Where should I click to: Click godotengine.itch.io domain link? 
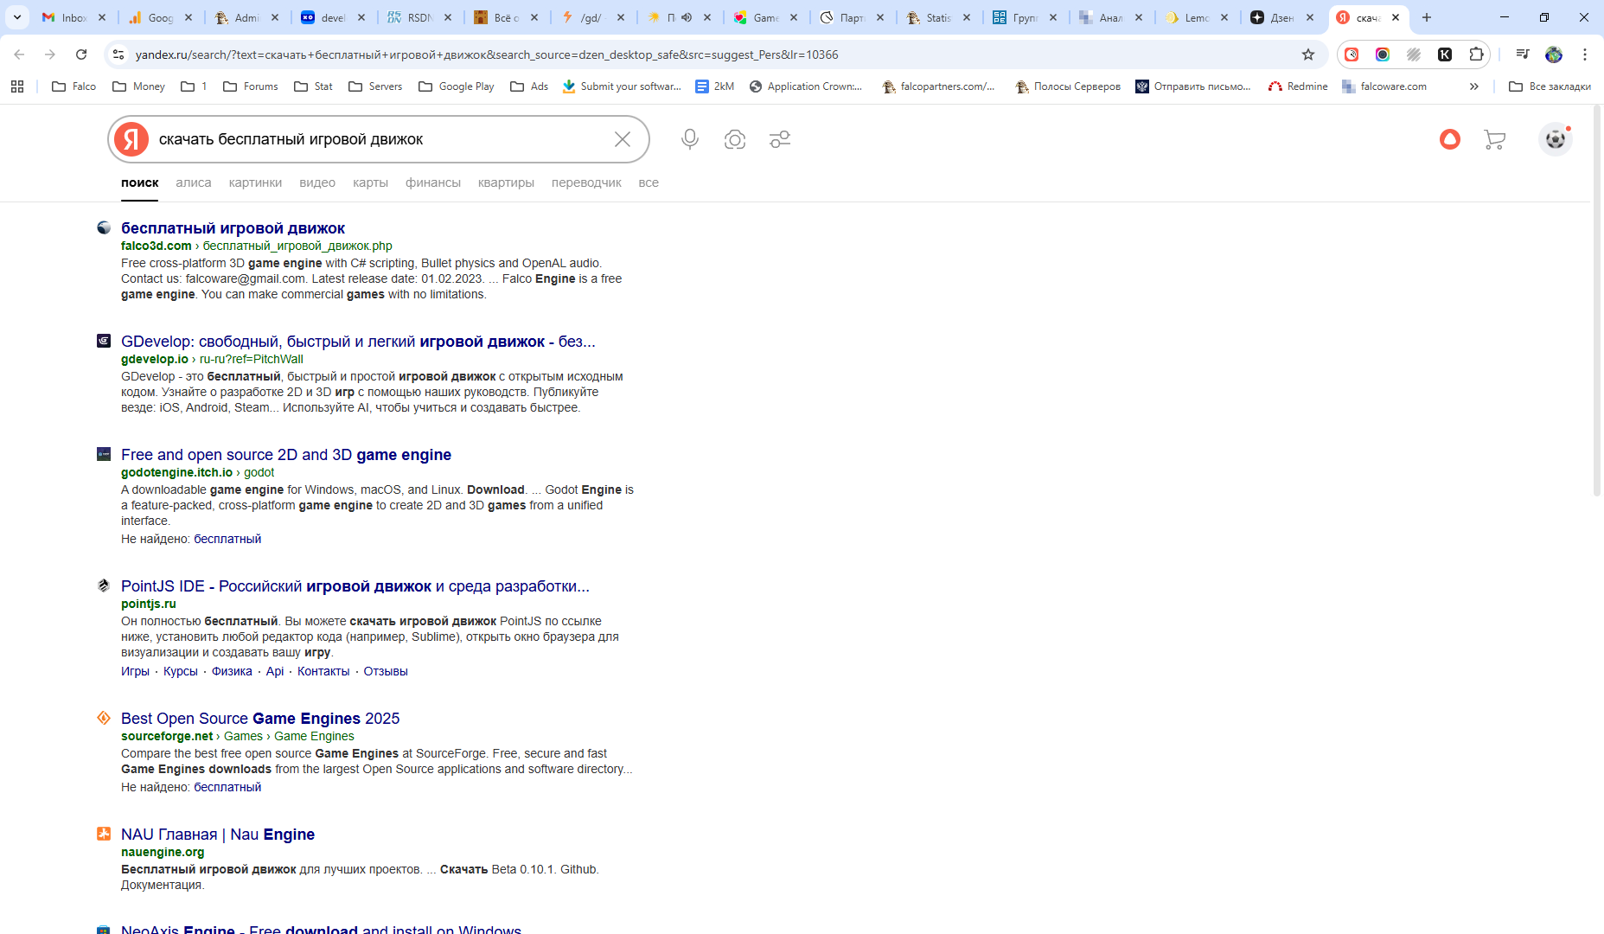[x=176, y=472]
